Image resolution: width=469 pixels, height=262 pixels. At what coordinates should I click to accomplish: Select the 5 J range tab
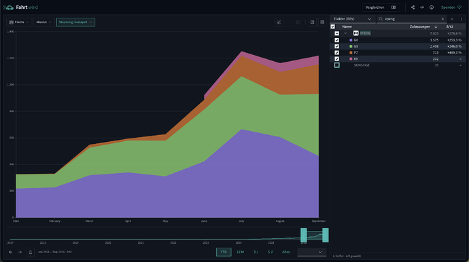point(270,252)
